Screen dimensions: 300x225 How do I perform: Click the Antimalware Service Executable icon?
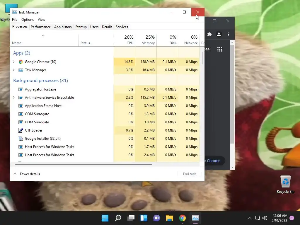(x=21, y=98)
